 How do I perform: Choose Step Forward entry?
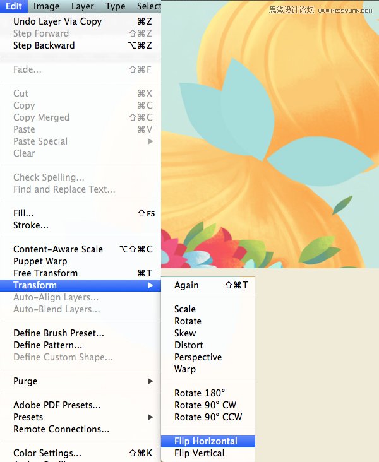click(x=80, y=33)
